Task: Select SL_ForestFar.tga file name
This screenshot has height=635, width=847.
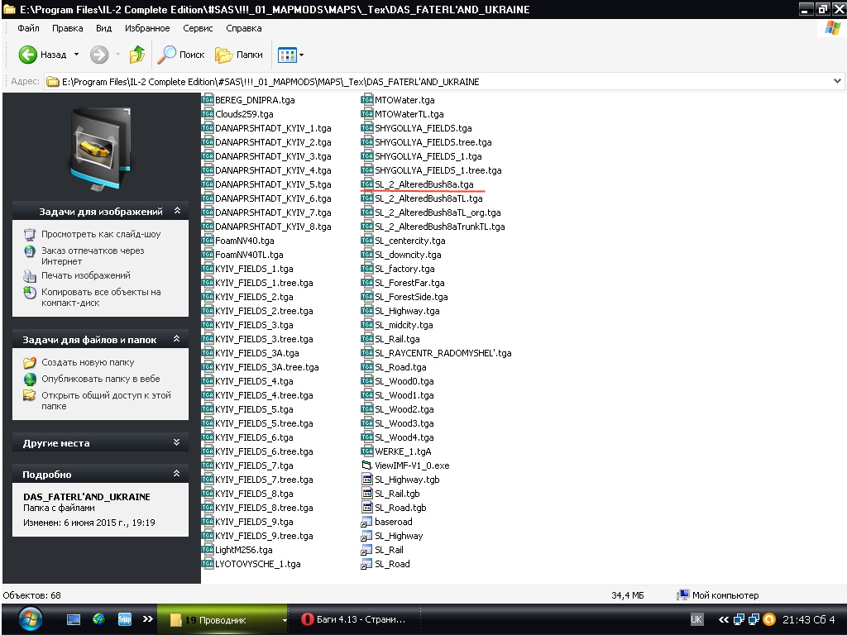Action: (409, 283)
